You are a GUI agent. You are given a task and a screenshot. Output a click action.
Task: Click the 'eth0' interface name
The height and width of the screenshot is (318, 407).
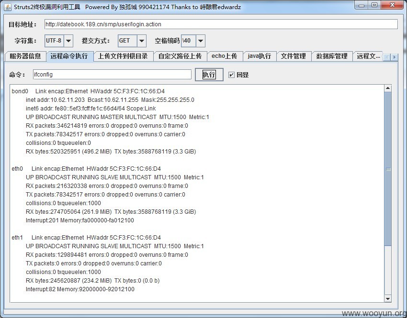[x=17, y=169]
